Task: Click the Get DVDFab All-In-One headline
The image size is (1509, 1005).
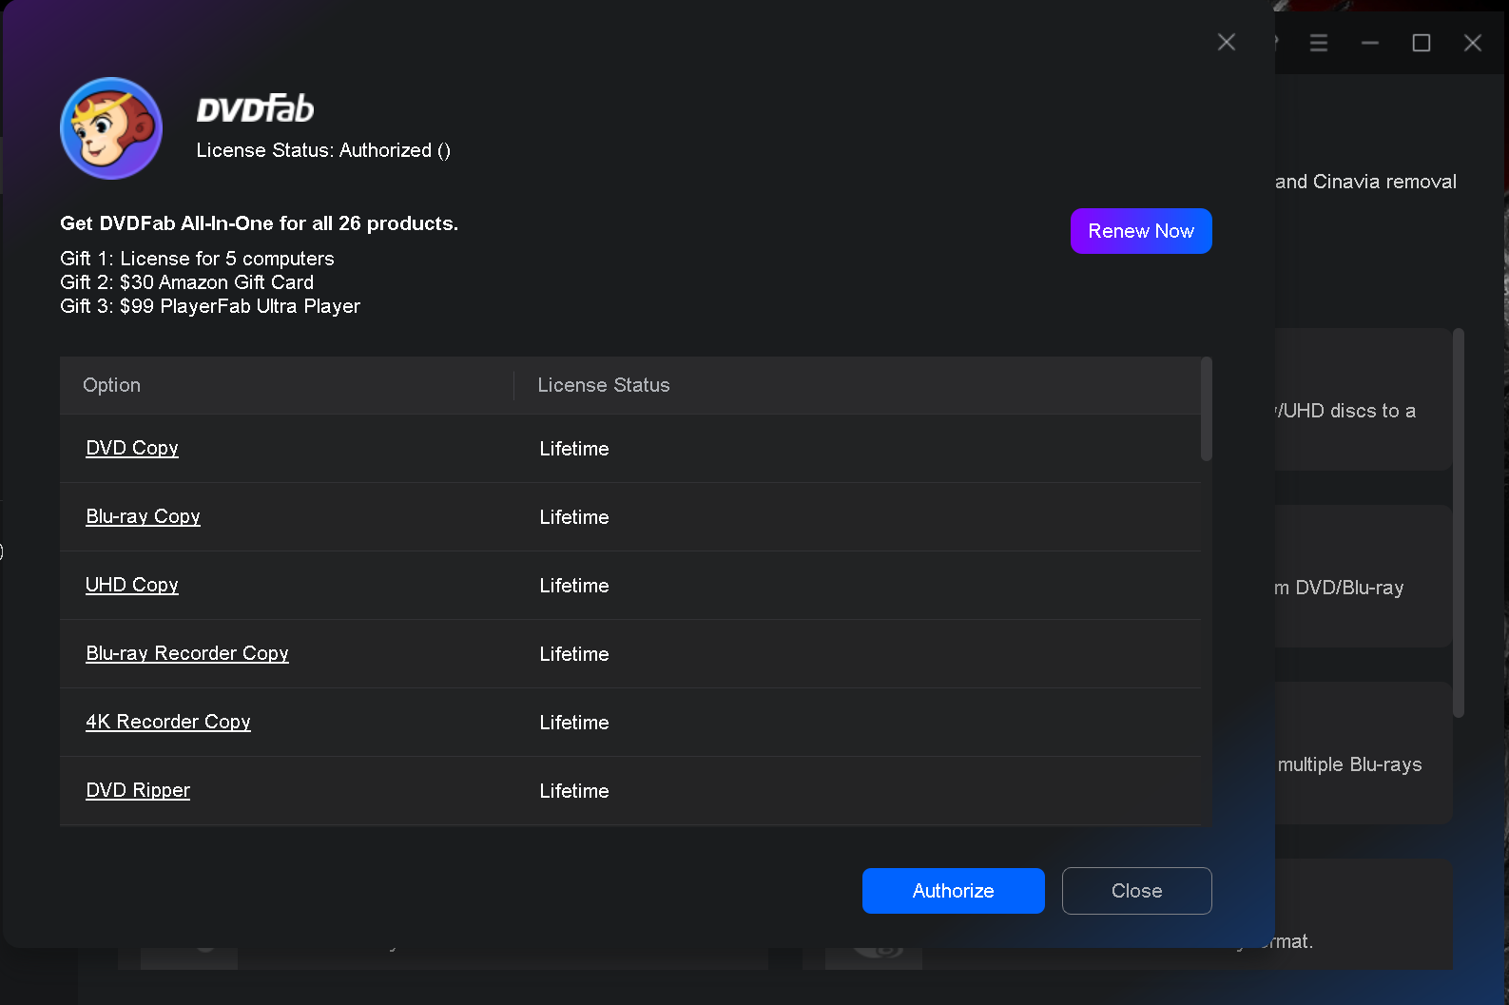Action: coord(259,223)
